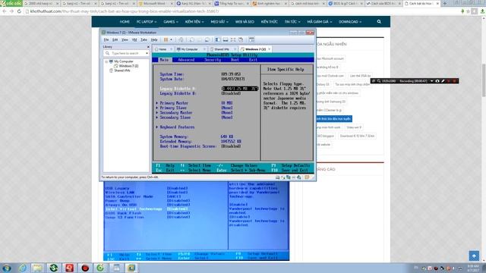Select the Advanced menu in BIOS setup
486x273 pixels.
[186, 60]
